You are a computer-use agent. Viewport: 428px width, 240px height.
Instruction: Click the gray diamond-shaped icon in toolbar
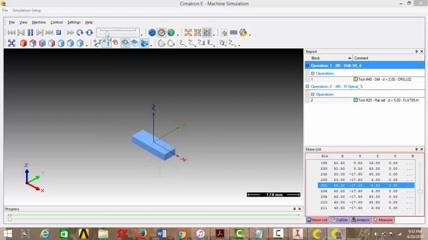[224, 33]
